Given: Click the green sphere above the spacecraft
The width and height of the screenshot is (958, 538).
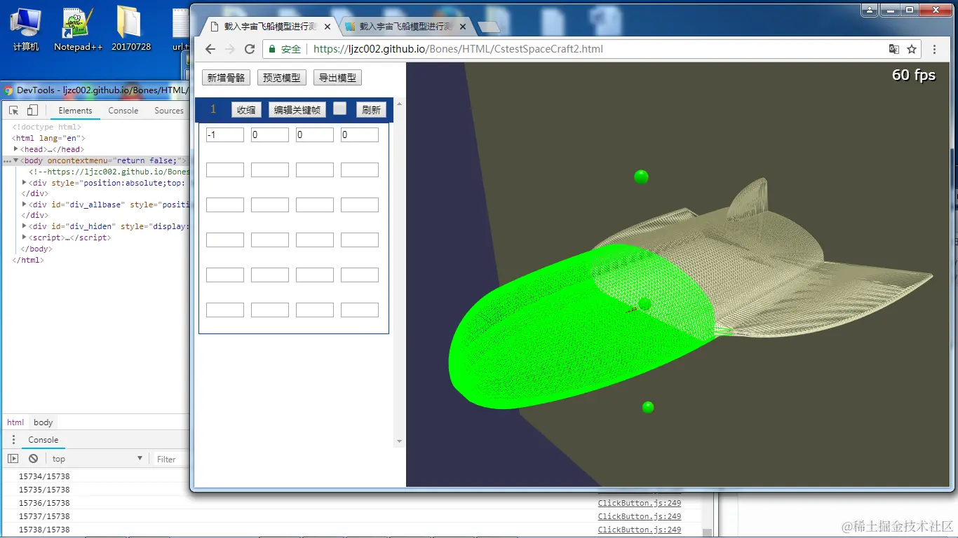Looking at the screenshot, I should [x=641, y=177].
